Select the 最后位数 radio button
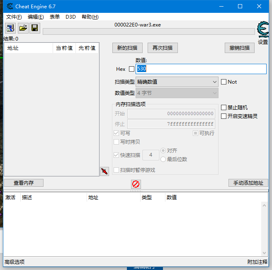Viewport: 272px width, 270px height. click(163, 159)
